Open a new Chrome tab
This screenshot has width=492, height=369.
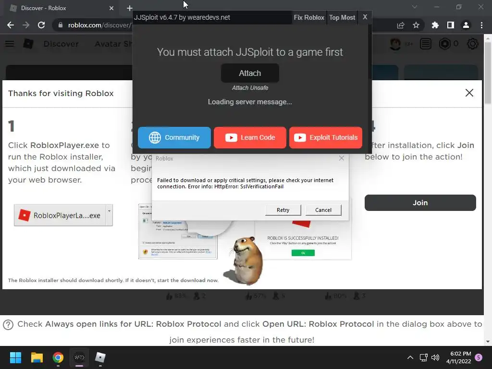130,8
